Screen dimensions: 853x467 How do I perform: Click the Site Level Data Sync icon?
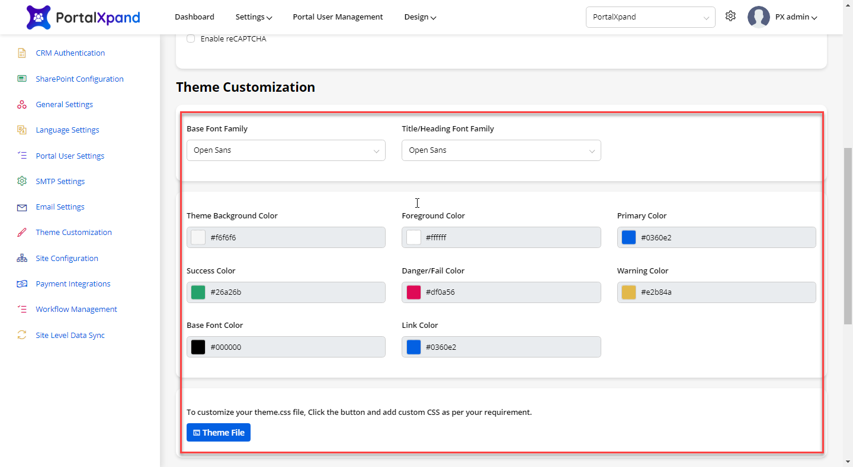pos(22,335)
